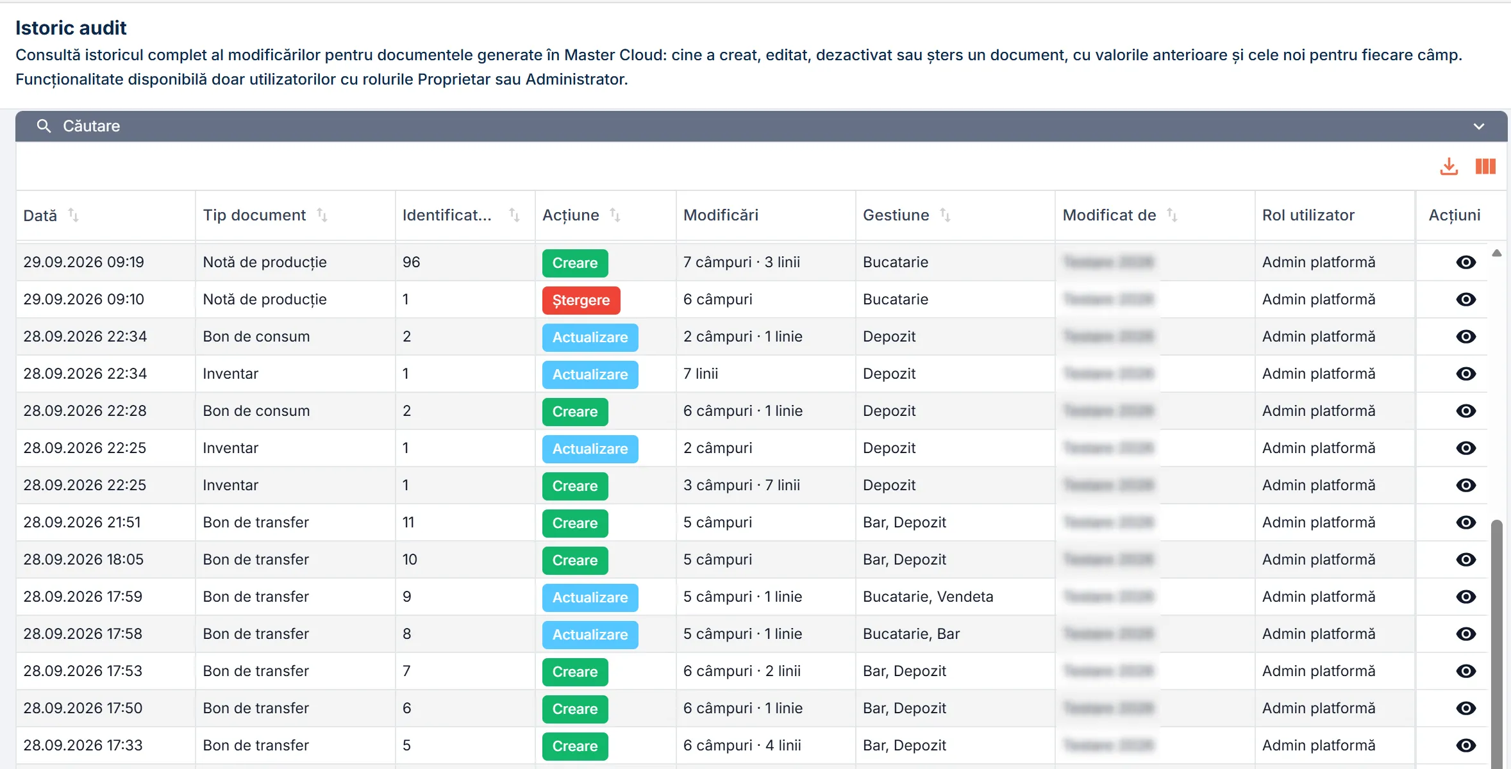View details for 28.09.2026 21:51 entry

coord(1465,522)
